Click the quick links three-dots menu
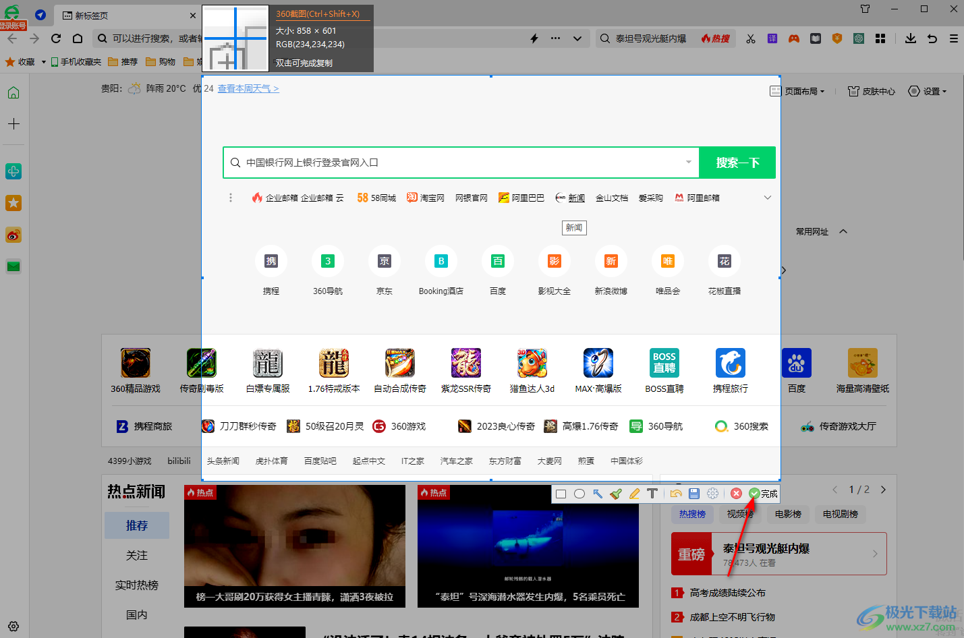964x638 pixels. (231, 198)
